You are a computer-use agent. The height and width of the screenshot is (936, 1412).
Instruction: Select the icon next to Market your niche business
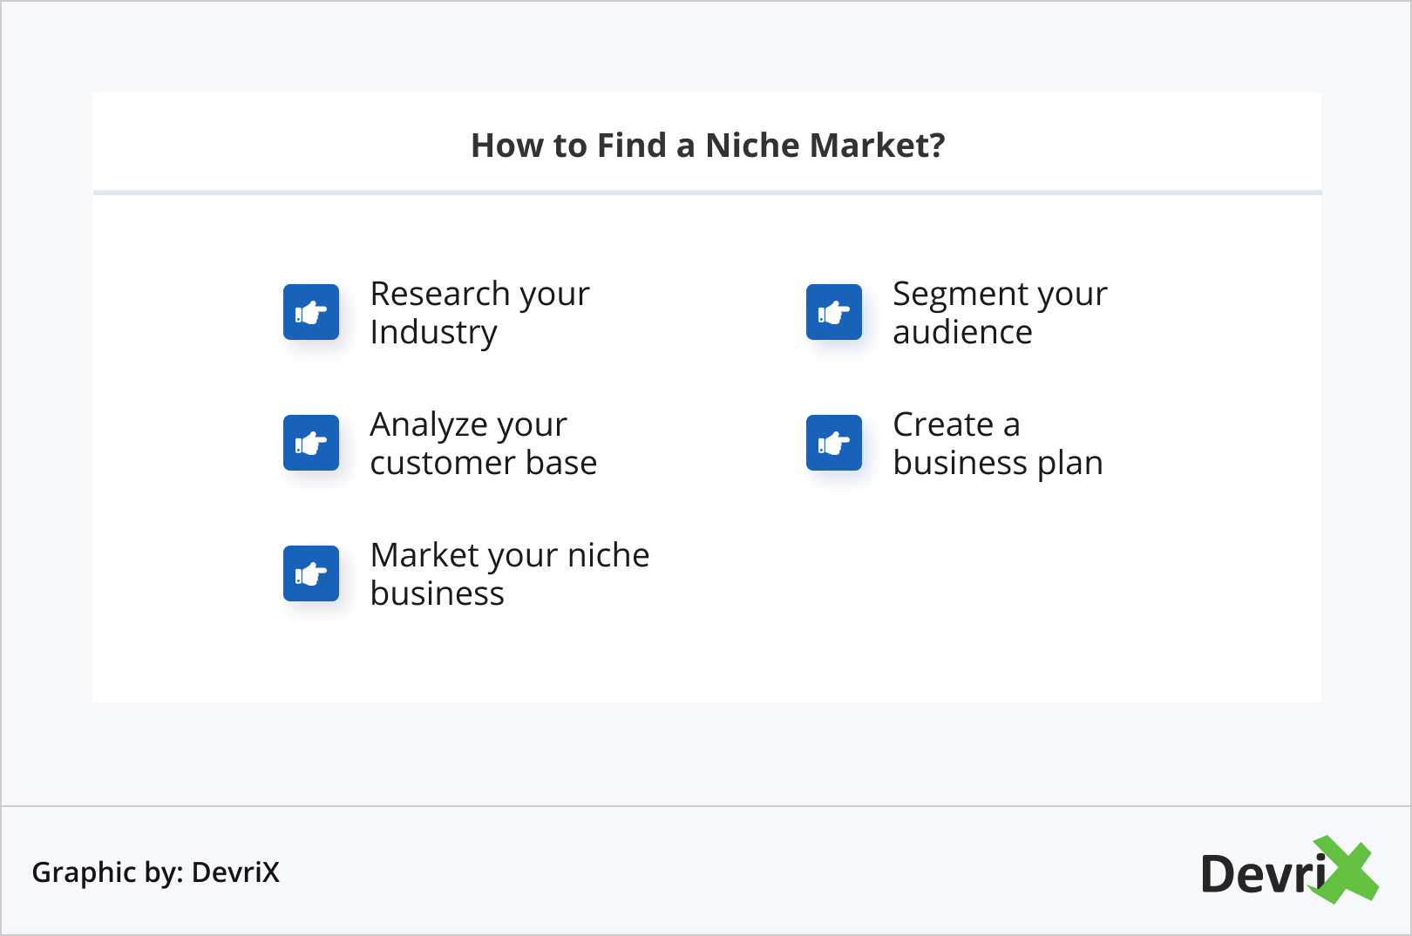pyautogui.click(x=311, y=573)
